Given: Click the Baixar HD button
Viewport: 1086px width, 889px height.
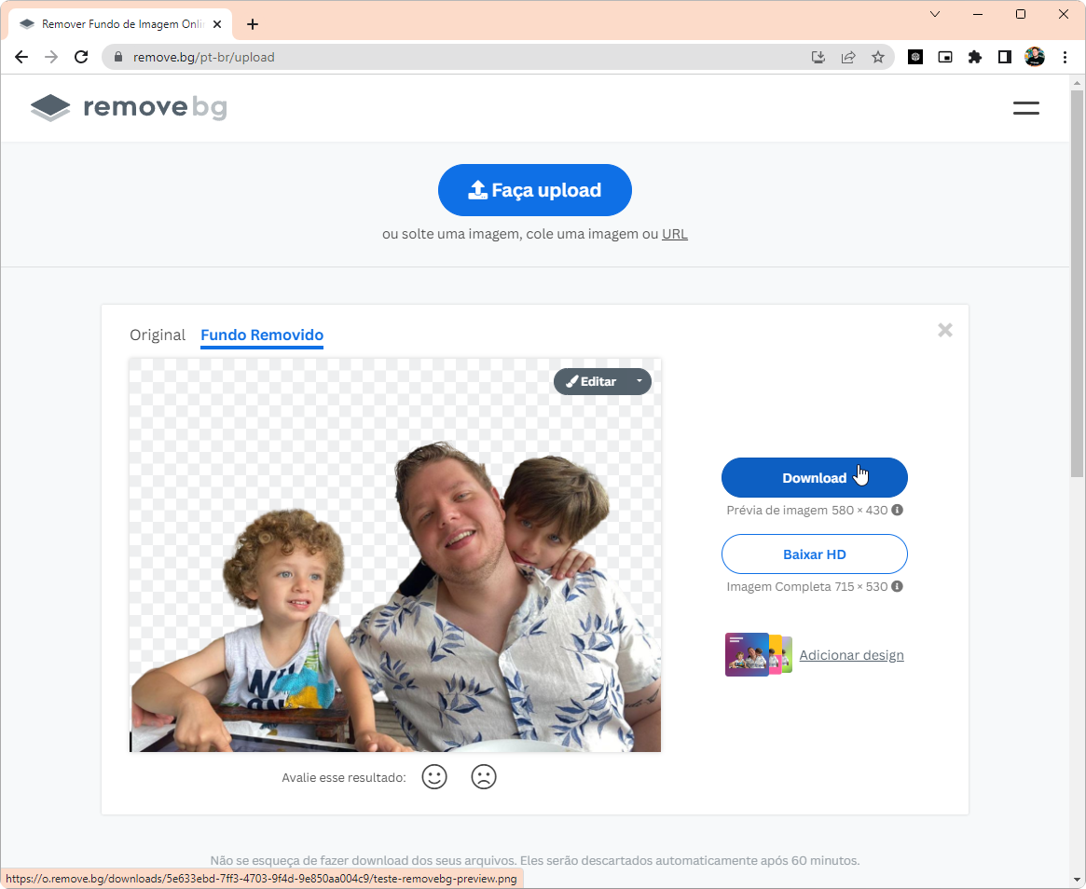Looking at the screenshot, I should click(815, 554).
